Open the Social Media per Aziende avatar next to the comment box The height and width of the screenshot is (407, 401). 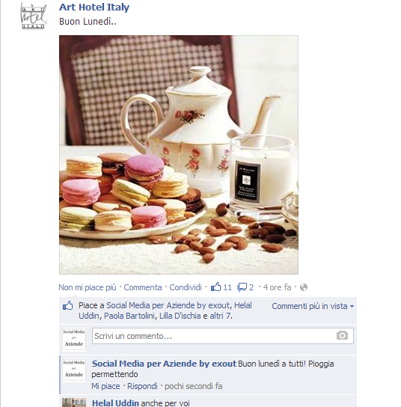tap(74, 339)
